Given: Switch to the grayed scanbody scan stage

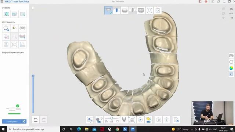Looking at the screenshot, I should (x=133, y=10).
